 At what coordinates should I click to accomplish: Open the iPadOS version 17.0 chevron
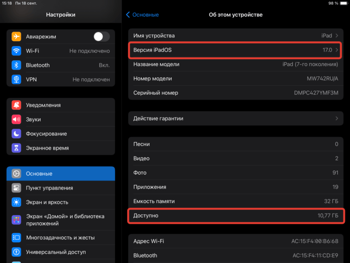337,50
